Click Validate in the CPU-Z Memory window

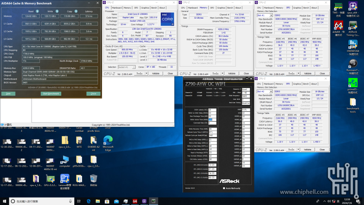[232, 73]
